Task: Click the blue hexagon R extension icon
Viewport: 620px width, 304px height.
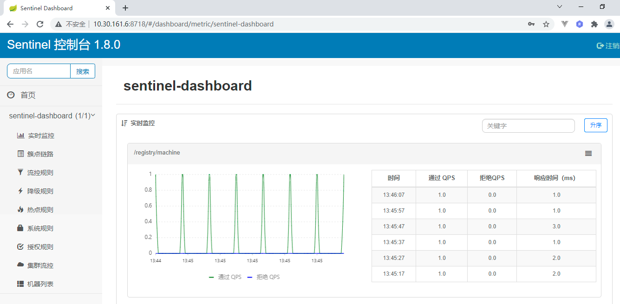Action: [x=580, y=24]
